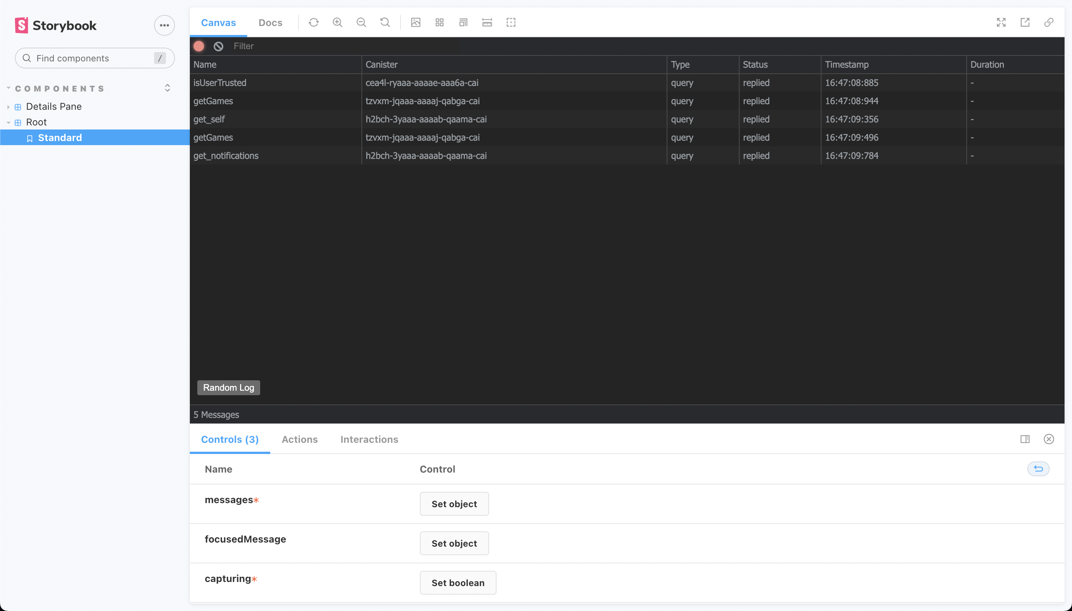The width and height of the screenshot is (1072, 611).
Task: Toggle the grid view icon
Action: [440, 22]
